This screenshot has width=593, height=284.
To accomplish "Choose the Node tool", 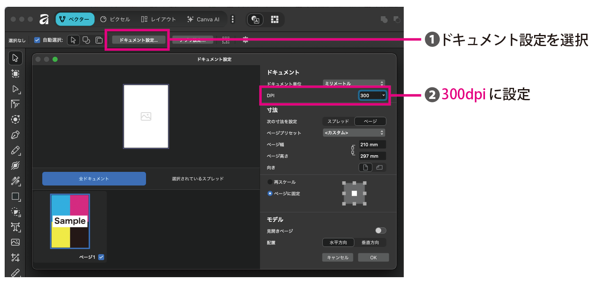I will pos(15,89).
